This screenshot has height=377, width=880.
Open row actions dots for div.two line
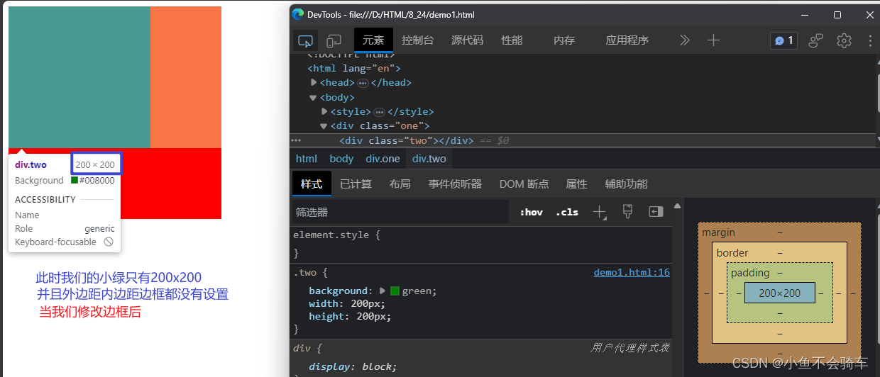tap(297, 141)
